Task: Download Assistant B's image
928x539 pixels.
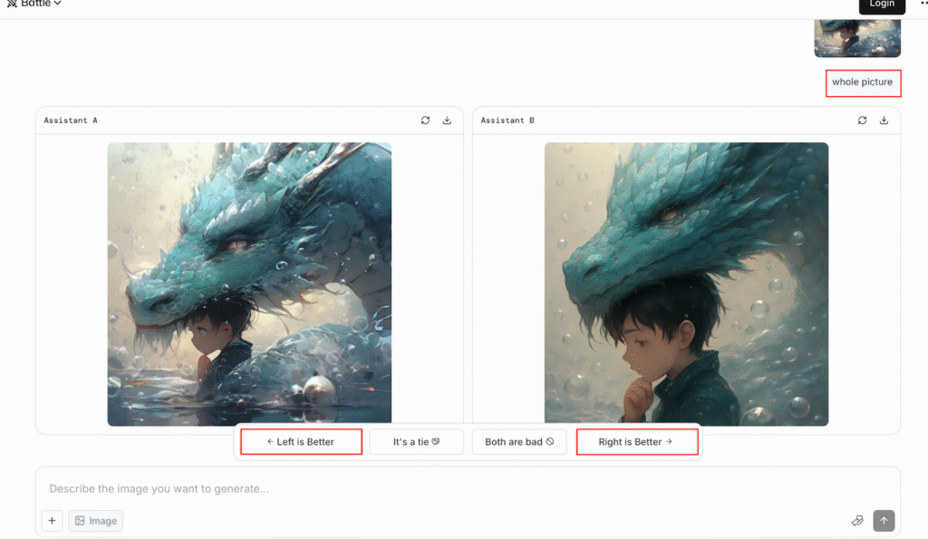Action: click(x=884, y=120)
